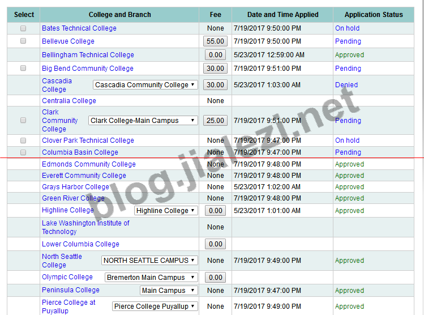Screen dimensions: 424x315
Task: Click the 55.00 fee button for Bellevue
Action: pyautogui.click(x=215, y=41)
